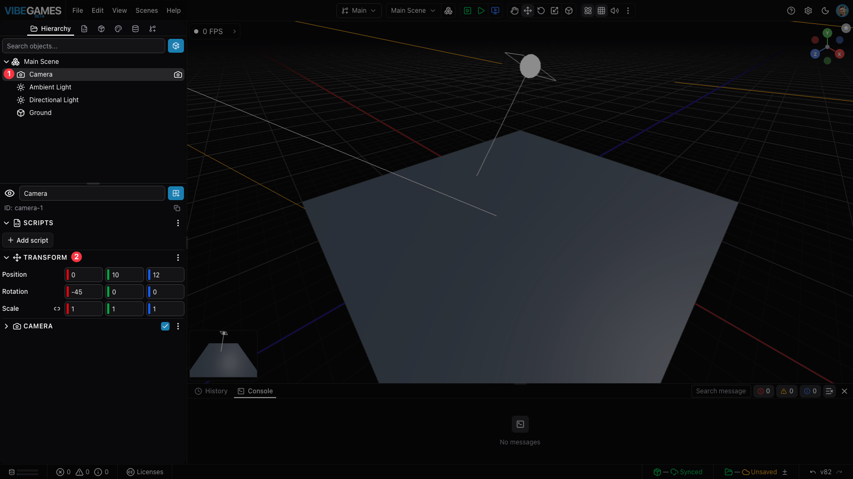Screen dimensions: 853x479
Task: Expand the CAMERA component section
Action: (x=6, y=326)
